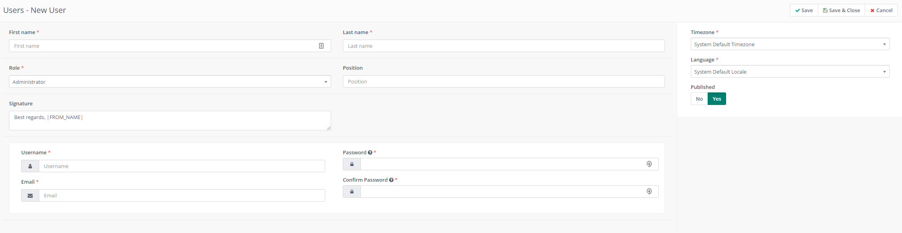
Task: Click Save & Close
Action: pos(841,11)
